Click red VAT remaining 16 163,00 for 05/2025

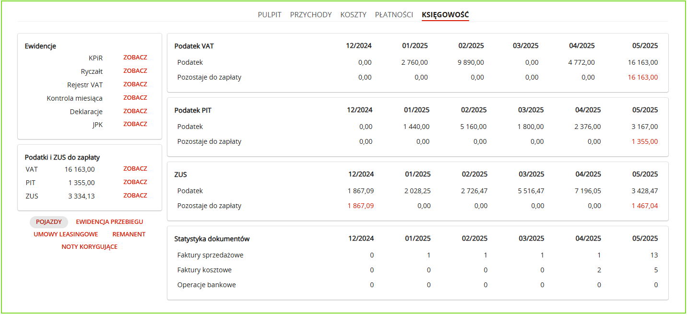click(643, 77)
